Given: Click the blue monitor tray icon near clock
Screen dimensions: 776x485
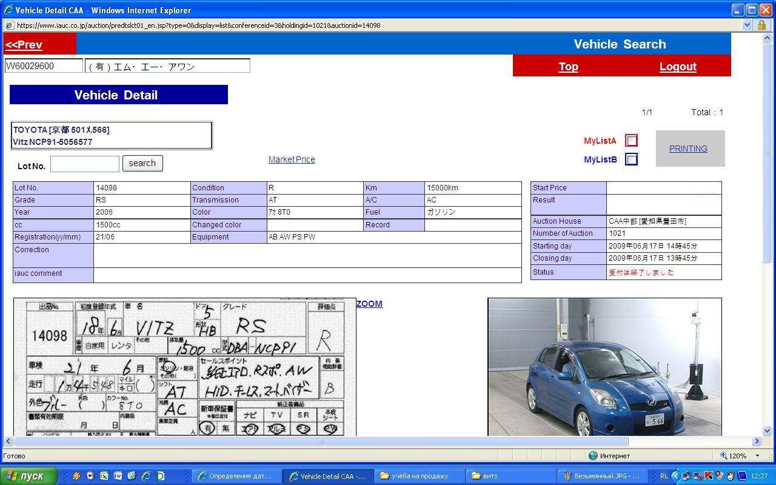Looking at the screenshot, I should (741, 476).
